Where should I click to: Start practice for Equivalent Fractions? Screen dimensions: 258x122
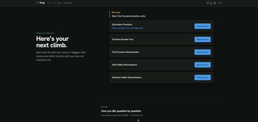pyautogui.click(x=203, y=26)
